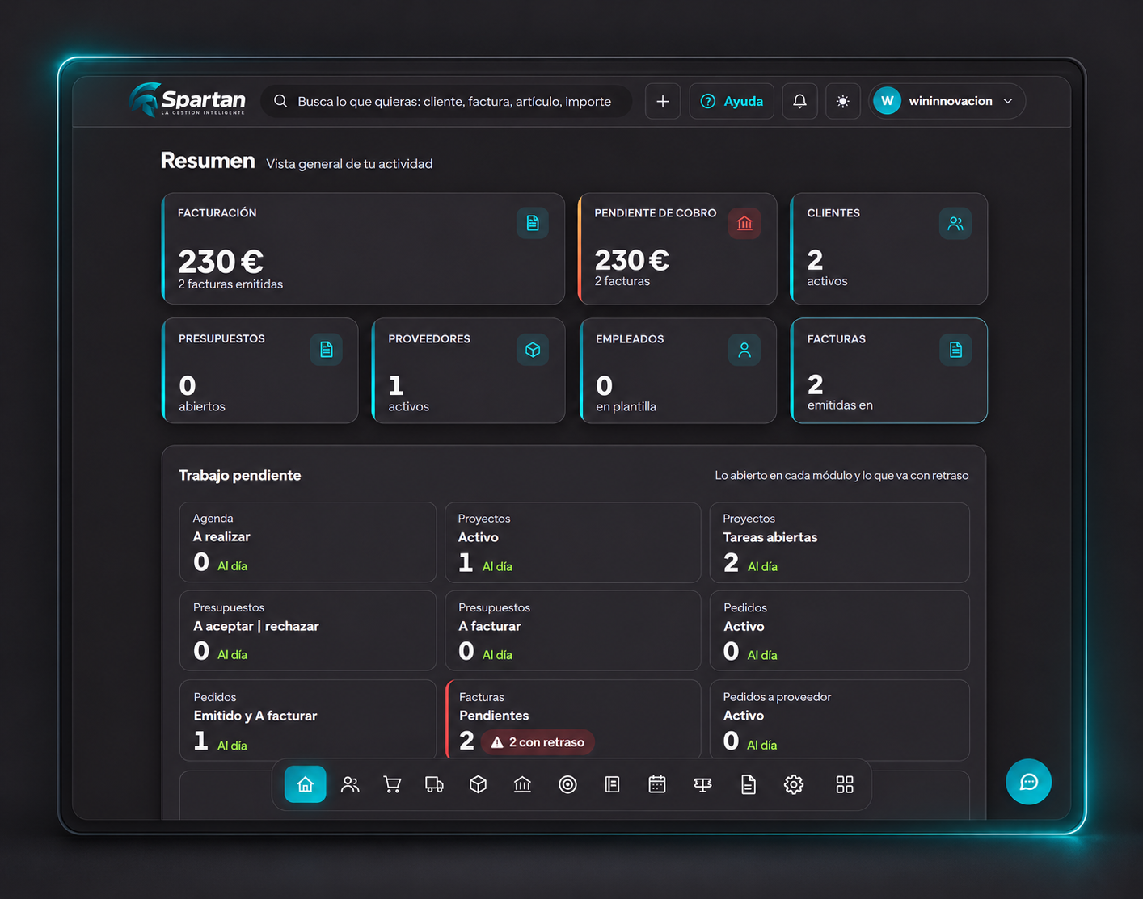
Task: Open Pedidos Activo tile
Action: (840, 631)
